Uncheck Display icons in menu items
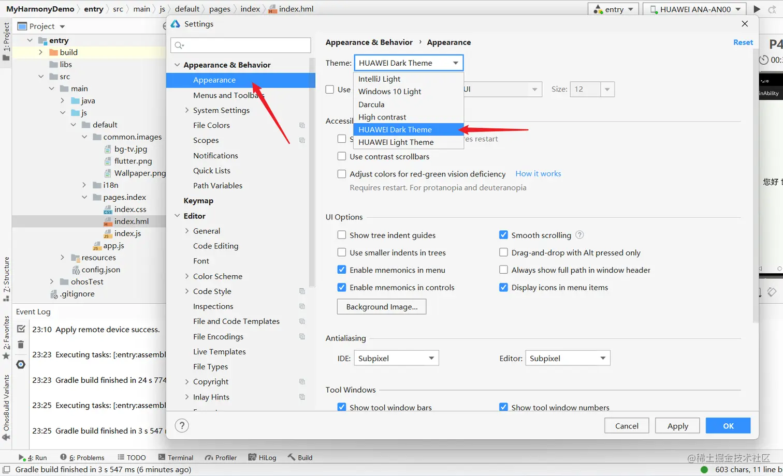 [503, 287]
